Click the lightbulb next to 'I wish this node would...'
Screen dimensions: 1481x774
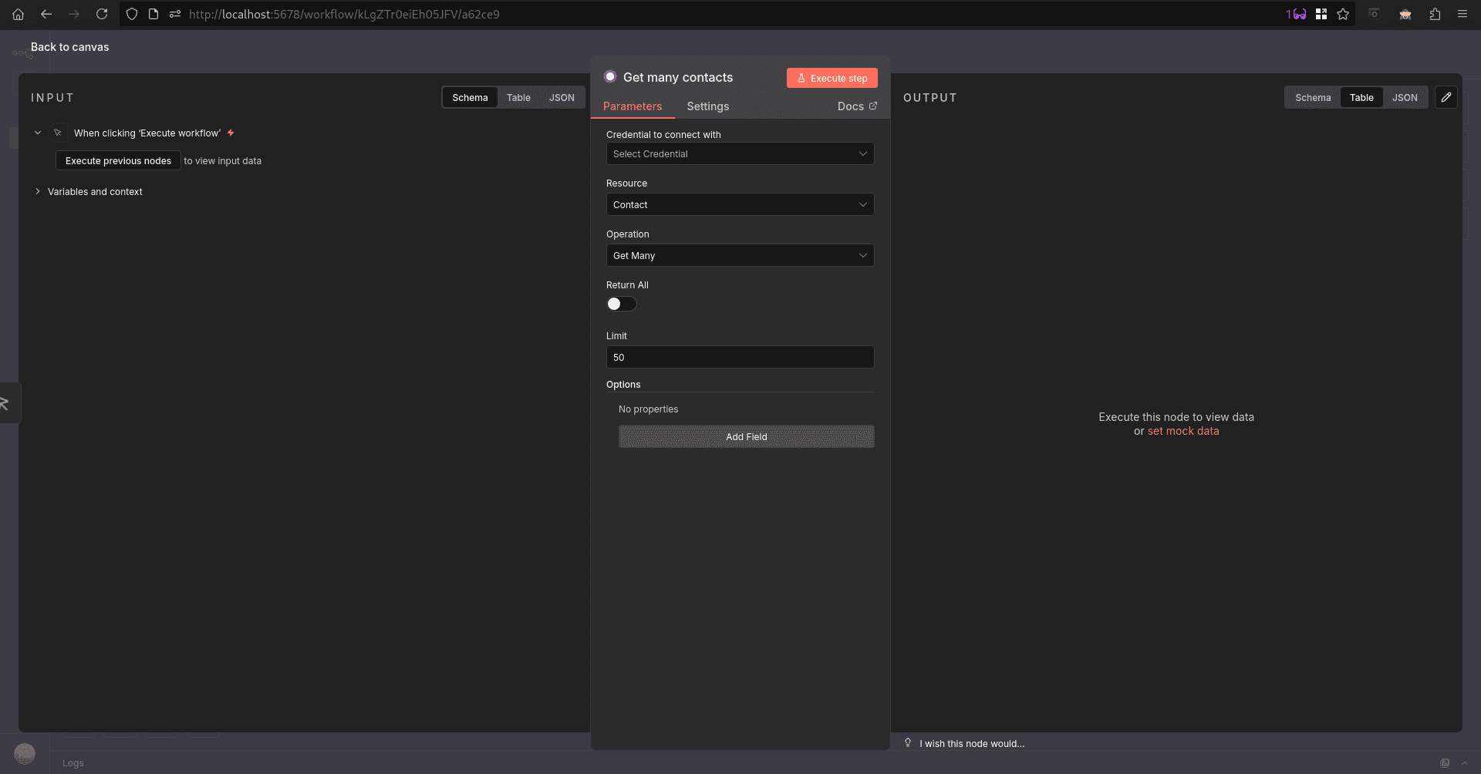908,742
